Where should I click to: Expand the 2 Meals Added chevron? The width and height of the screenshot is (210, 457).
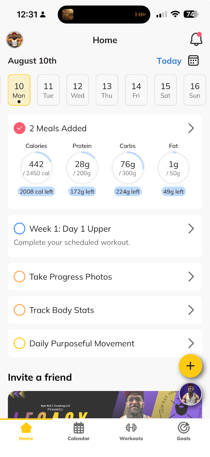pos(191,128)
